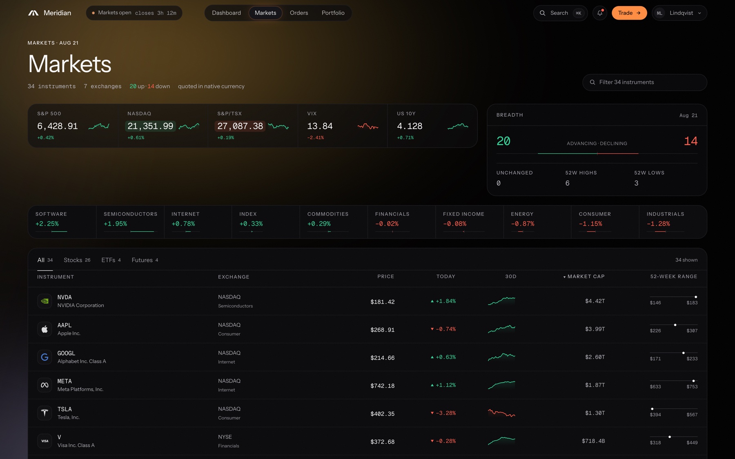Sort by Exchange column header
Viewport: 735px width, 459px height.
click(234, 277)
